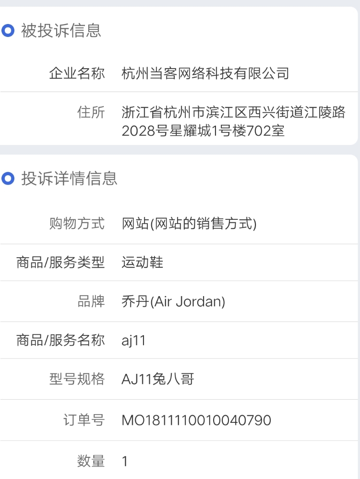Click the 数量 value 1
This screenshot has width=360, height=479.
125,461
